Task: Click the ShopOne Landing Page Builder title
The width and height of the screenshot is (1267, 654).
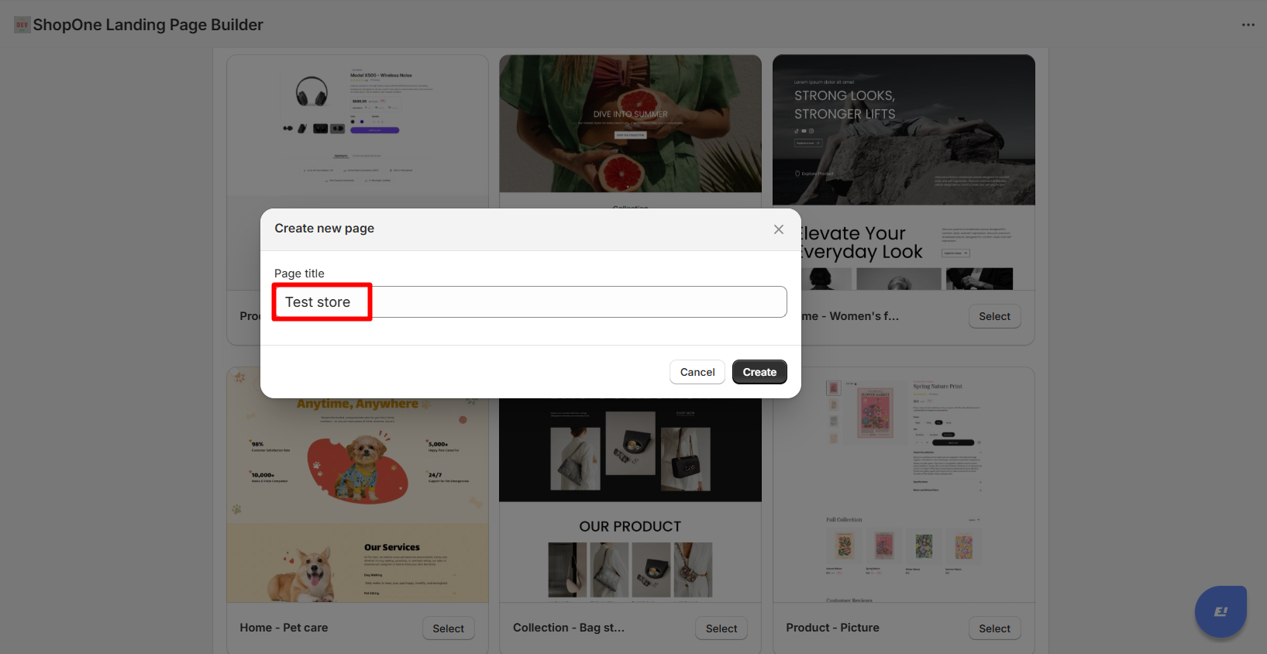Action: [x=148, y=25]
